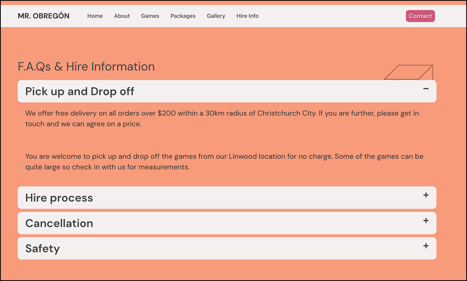
Task: Collapse section using the minus icon
Action: coord(425,89)
